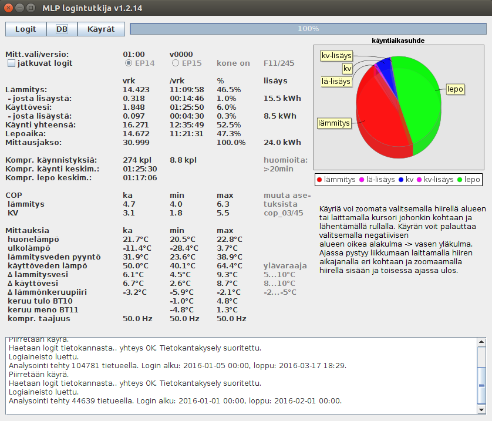Screen dimensions: 492x421
Task: Click Kompr. lepo keskim. value 01:17:06
Action: [x=140, y=177]
